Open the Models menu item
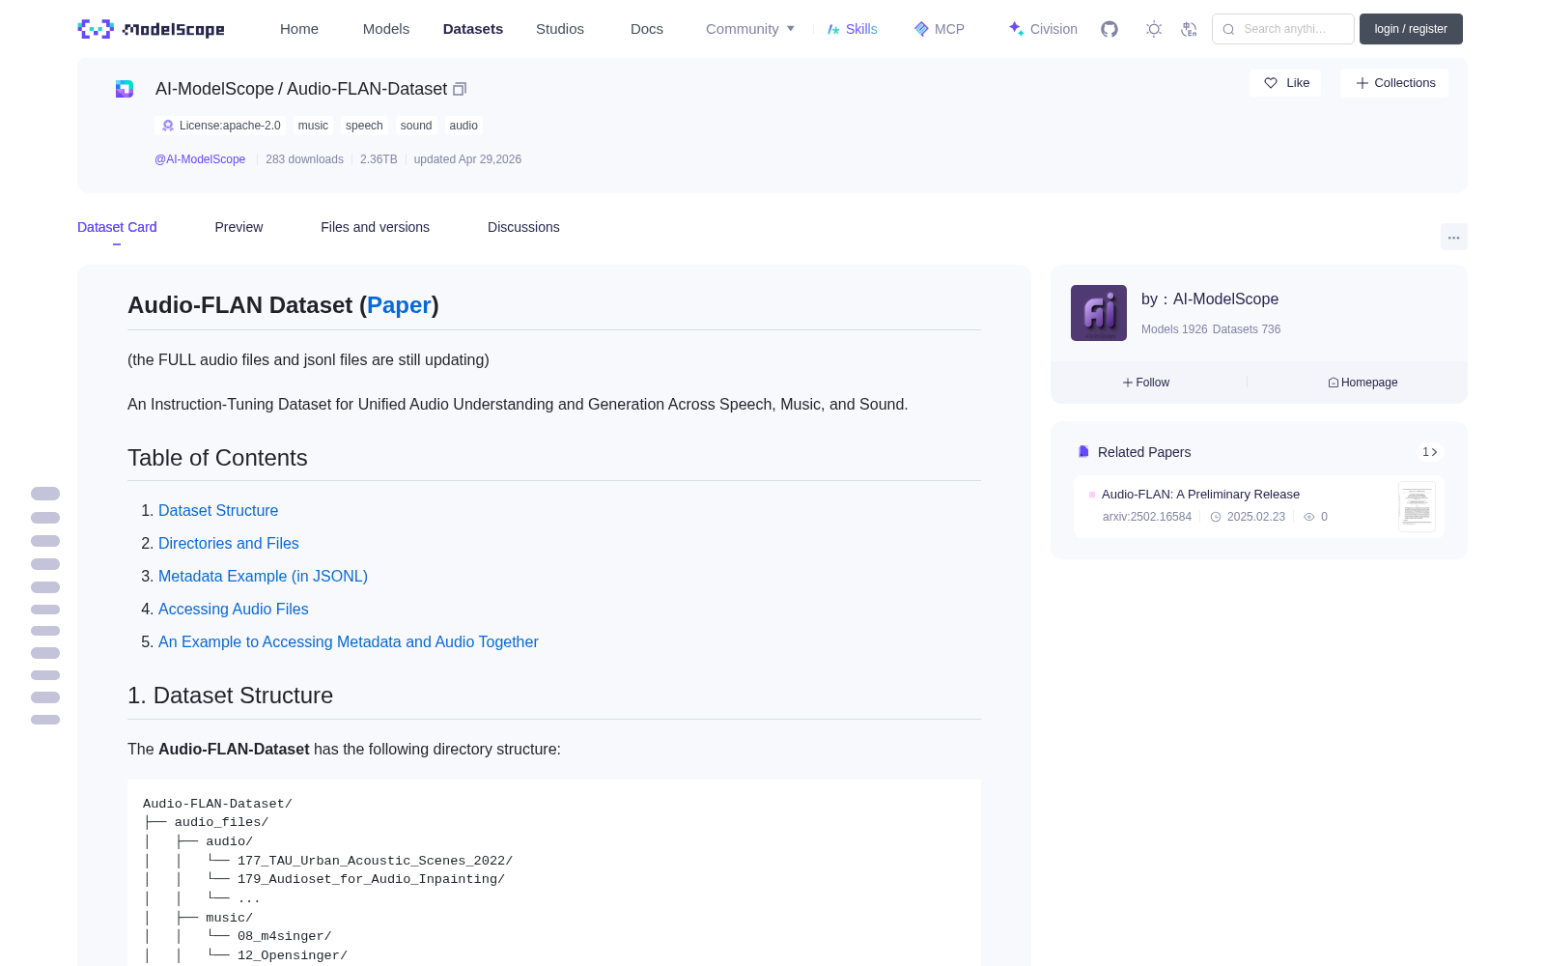Viewport: 1545px width, 966px height. pyautogui.click(x=386, y=29)
